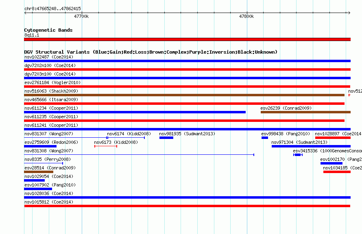The height and width of the screenshot is (234, 362).
Task: Open the dgv7203n100 (Coe2014) variant
Action: [50, 74]
